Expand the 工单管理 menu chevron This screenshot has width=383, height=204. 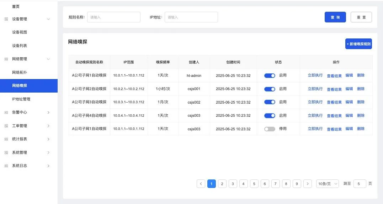click(x=48, y=126)
